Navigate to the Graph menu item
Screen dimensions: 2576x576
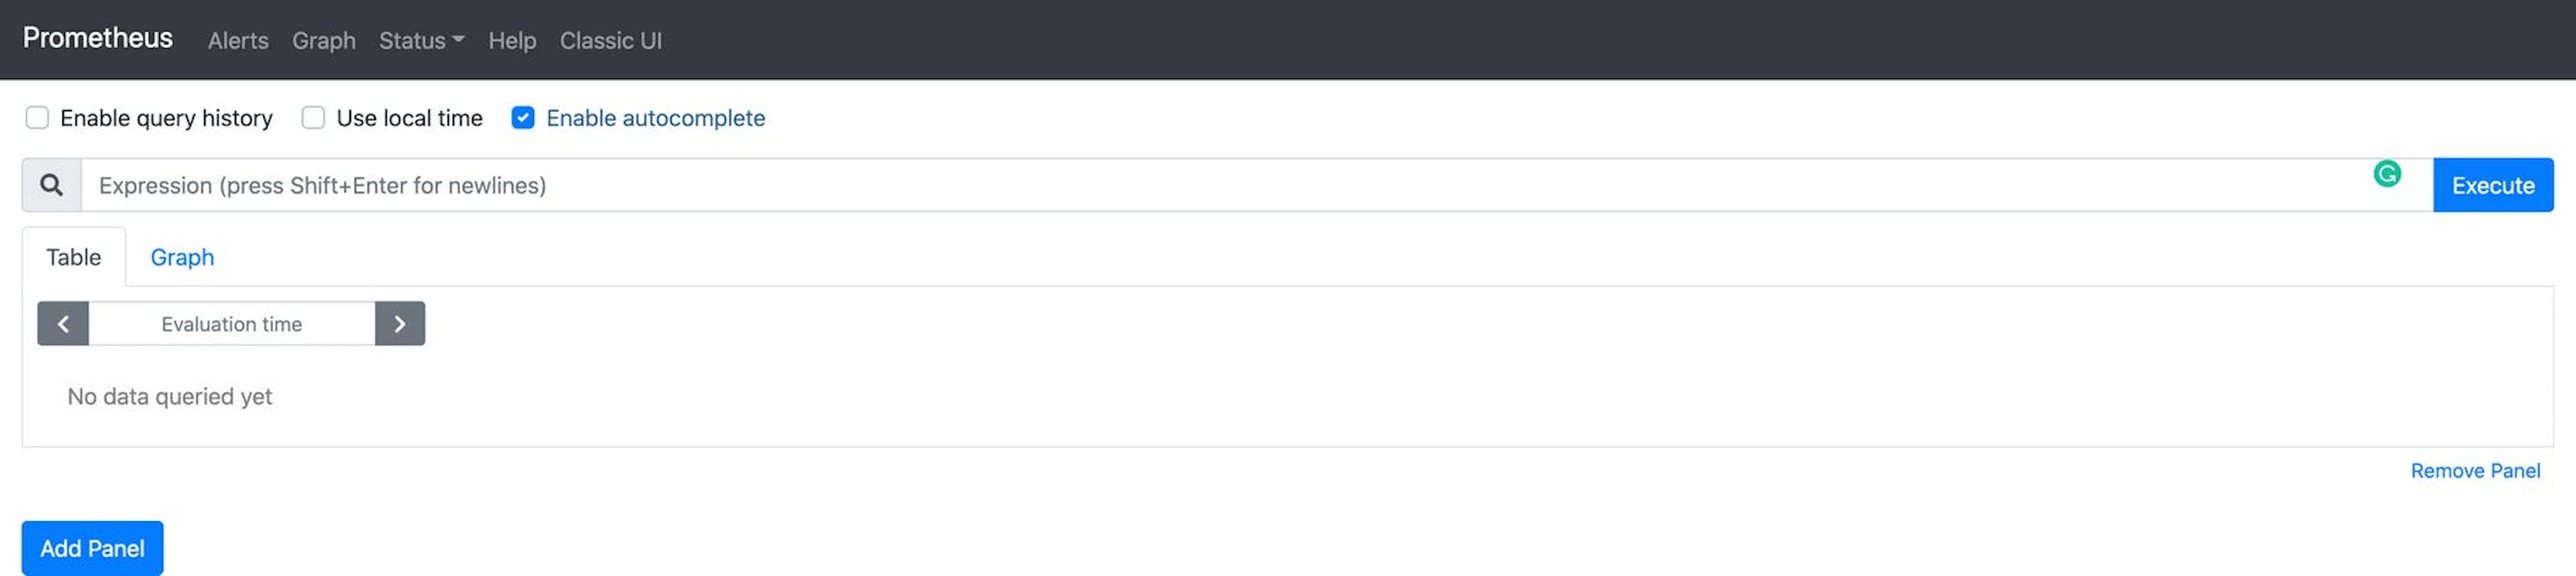pos(323,41)
